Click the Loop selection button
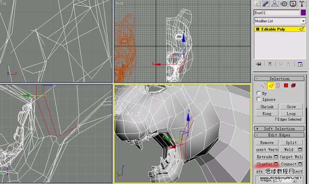This screenshot has width=309, height=184. tap(291, 114)
